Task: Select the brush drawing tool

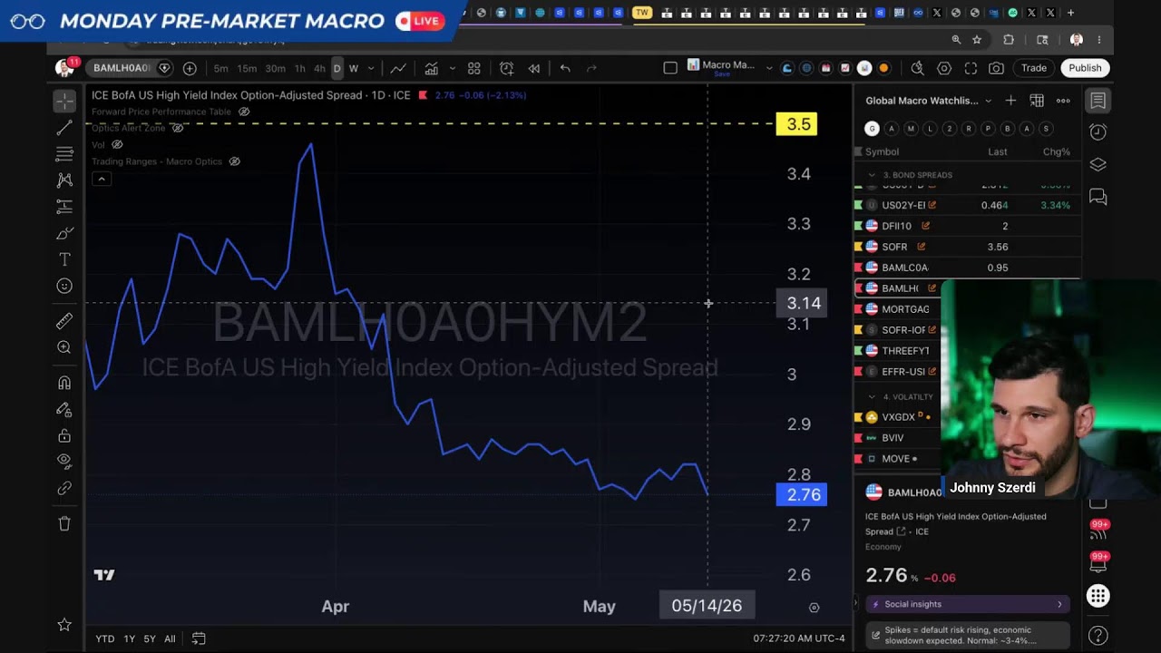Action: click(64, 233)
